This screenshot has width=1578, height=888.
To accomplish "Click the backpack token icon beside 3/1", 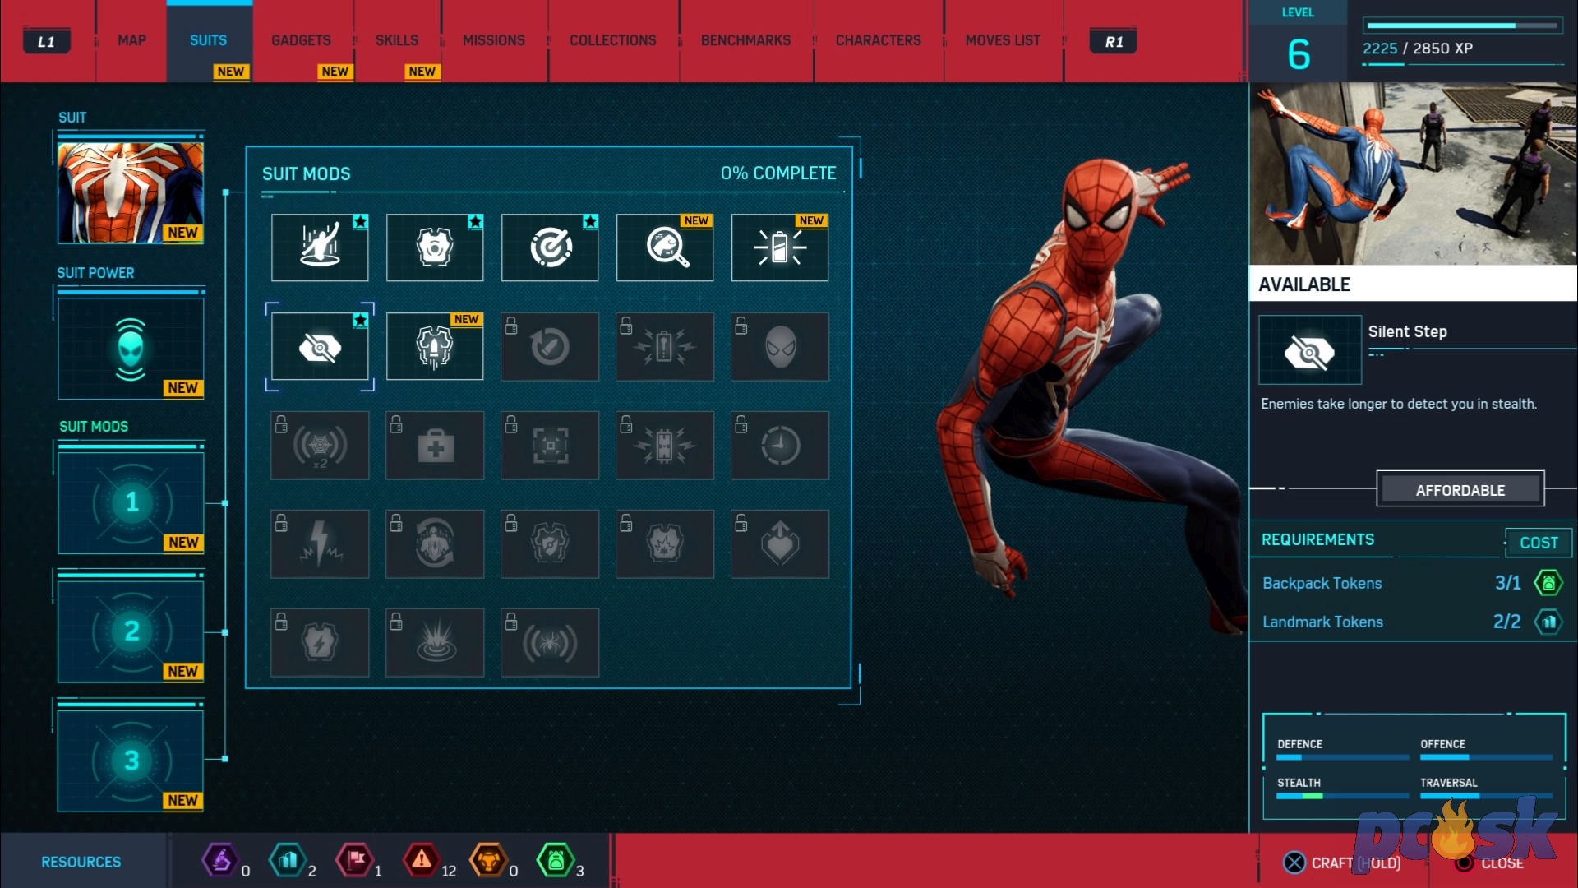I will [x=1548, y=583].
